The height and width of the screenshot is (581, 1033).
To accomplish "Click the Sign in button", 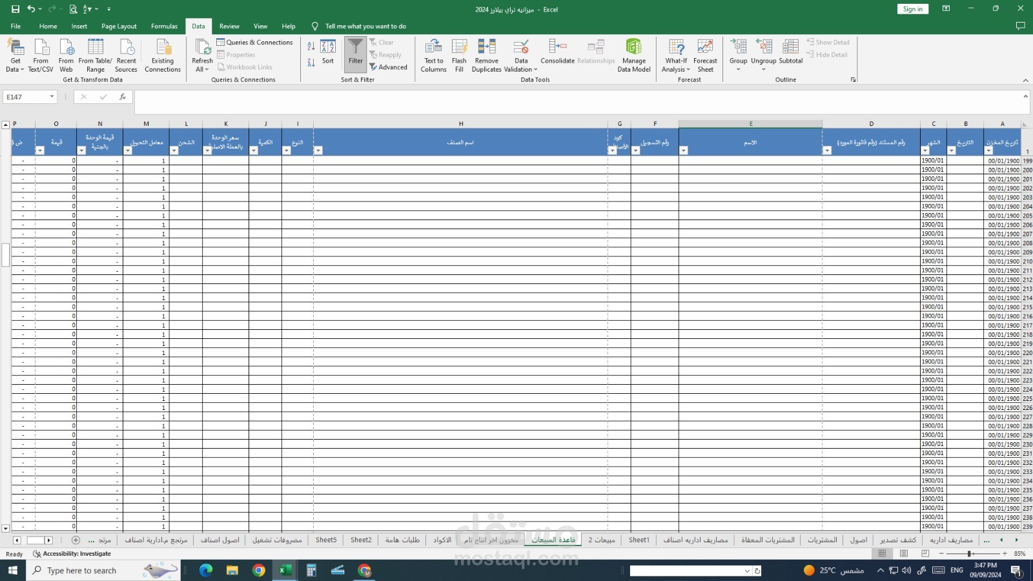I will [x=912, y=9].
